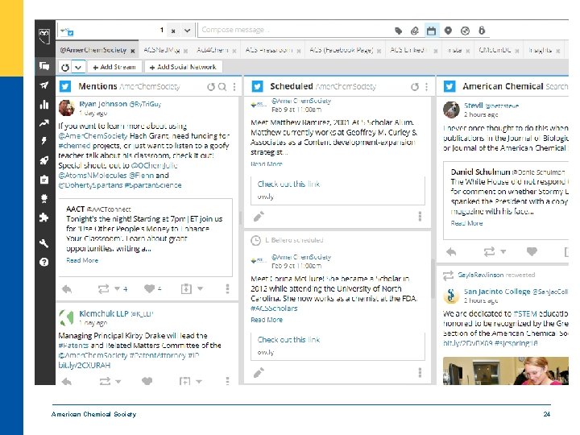
Task: Open the Analytics bar chart icon
Action: (x=44, y=104)
